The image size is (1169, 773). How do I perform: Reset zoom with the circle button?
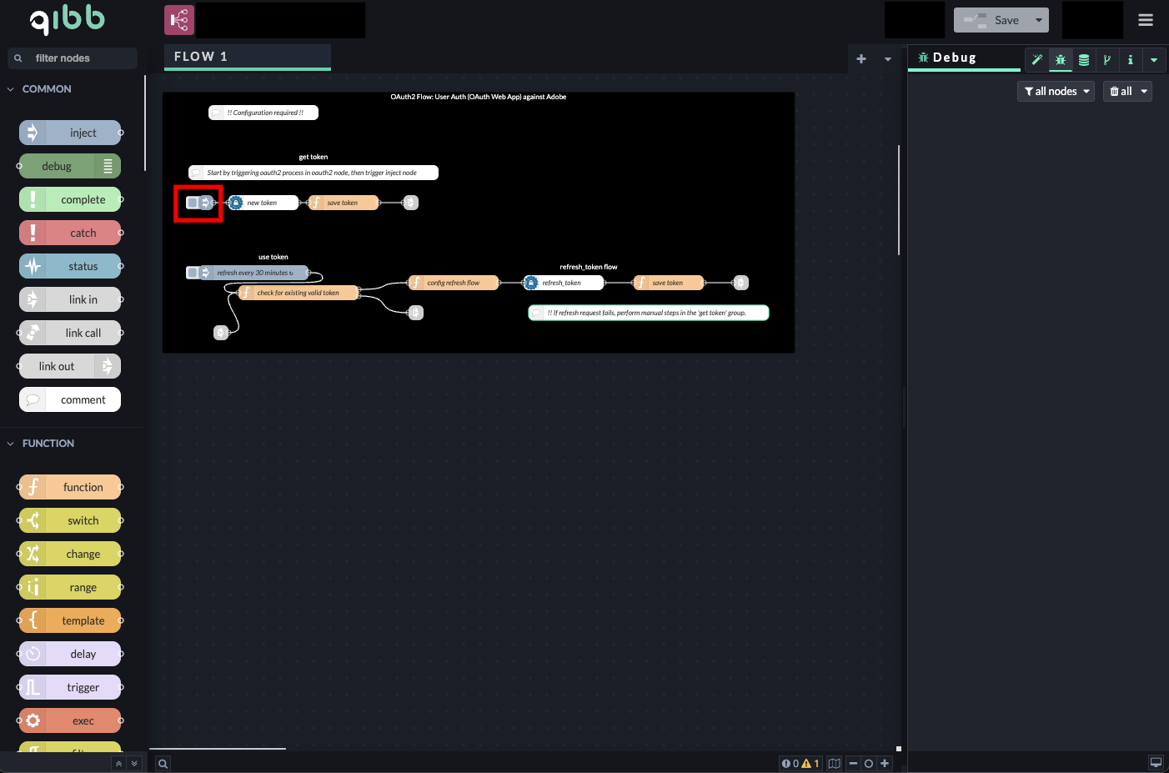(x=869, y=763)
